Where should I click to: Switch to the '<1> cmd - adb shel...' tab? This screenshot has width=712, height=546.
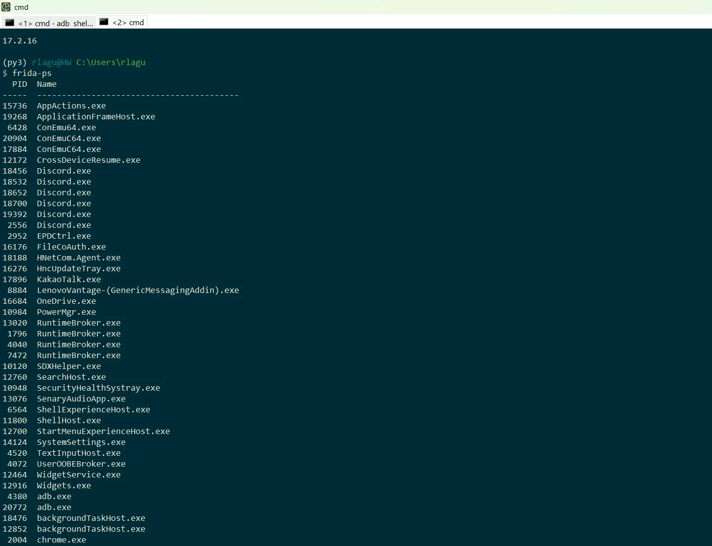(x=49, y=23)
